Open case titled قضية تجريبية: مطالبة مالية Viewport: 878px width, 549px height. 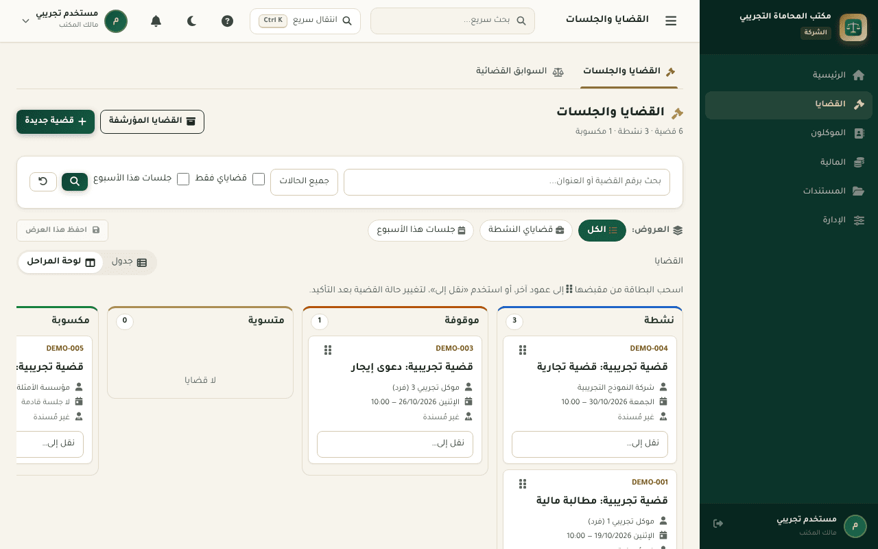click(x=602, y=501)
